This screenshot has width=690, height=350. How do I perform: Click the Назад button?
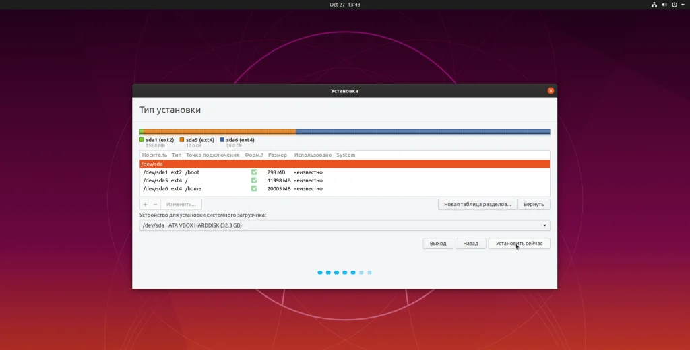(470, 243)
